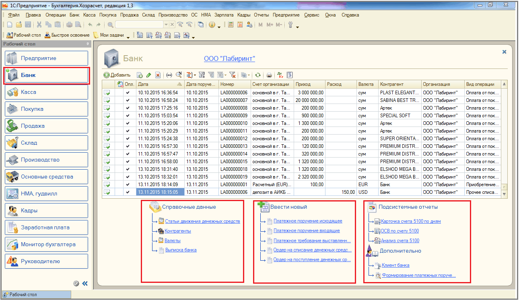Click the red X deletion mark icon

click(x=158, y=75)
